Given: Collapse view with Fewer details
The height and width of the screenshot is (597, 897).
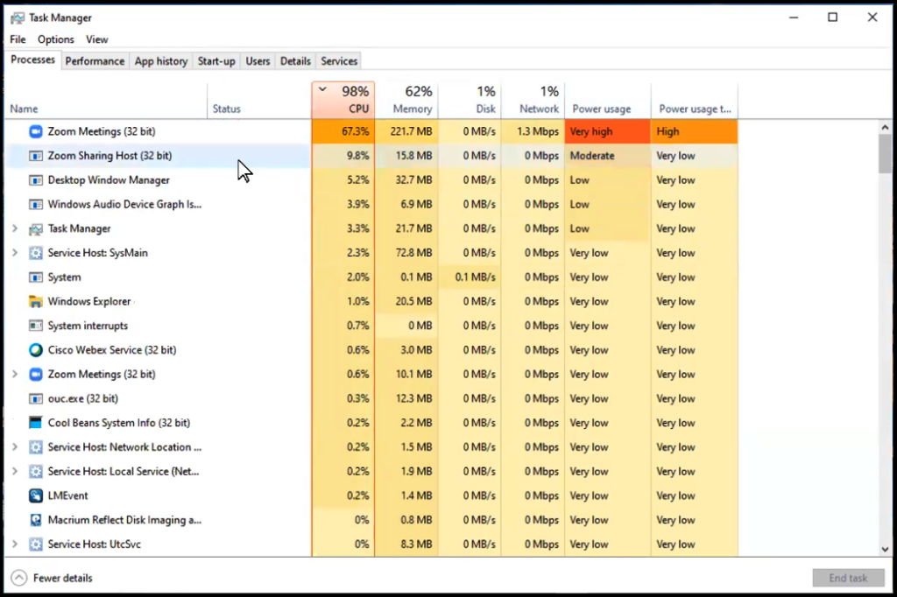Looking at the screenshot, I should (x=52, y=578).
